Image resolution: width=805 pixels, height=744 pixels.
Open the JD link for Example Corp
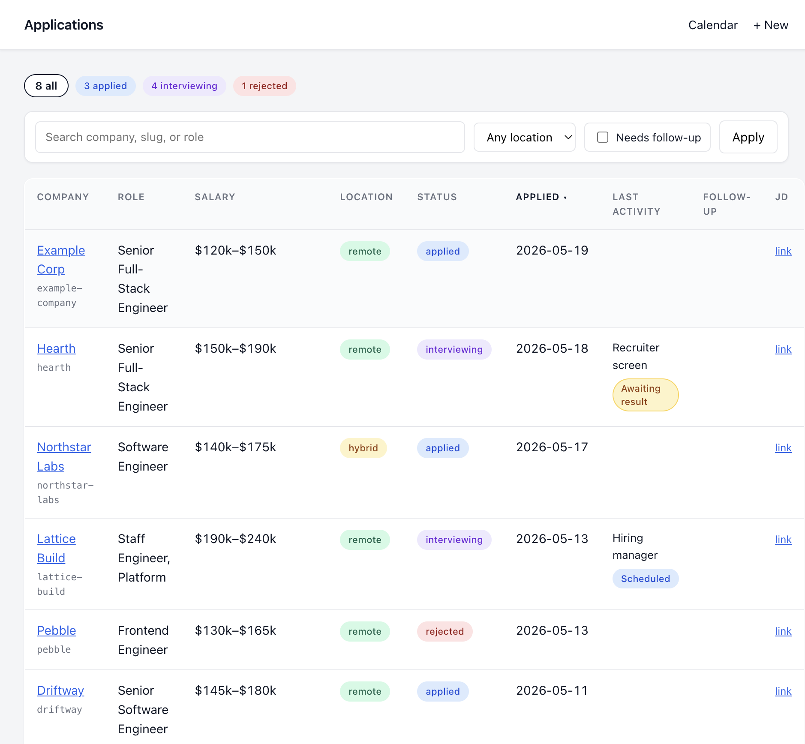click(x=783, y=251)
